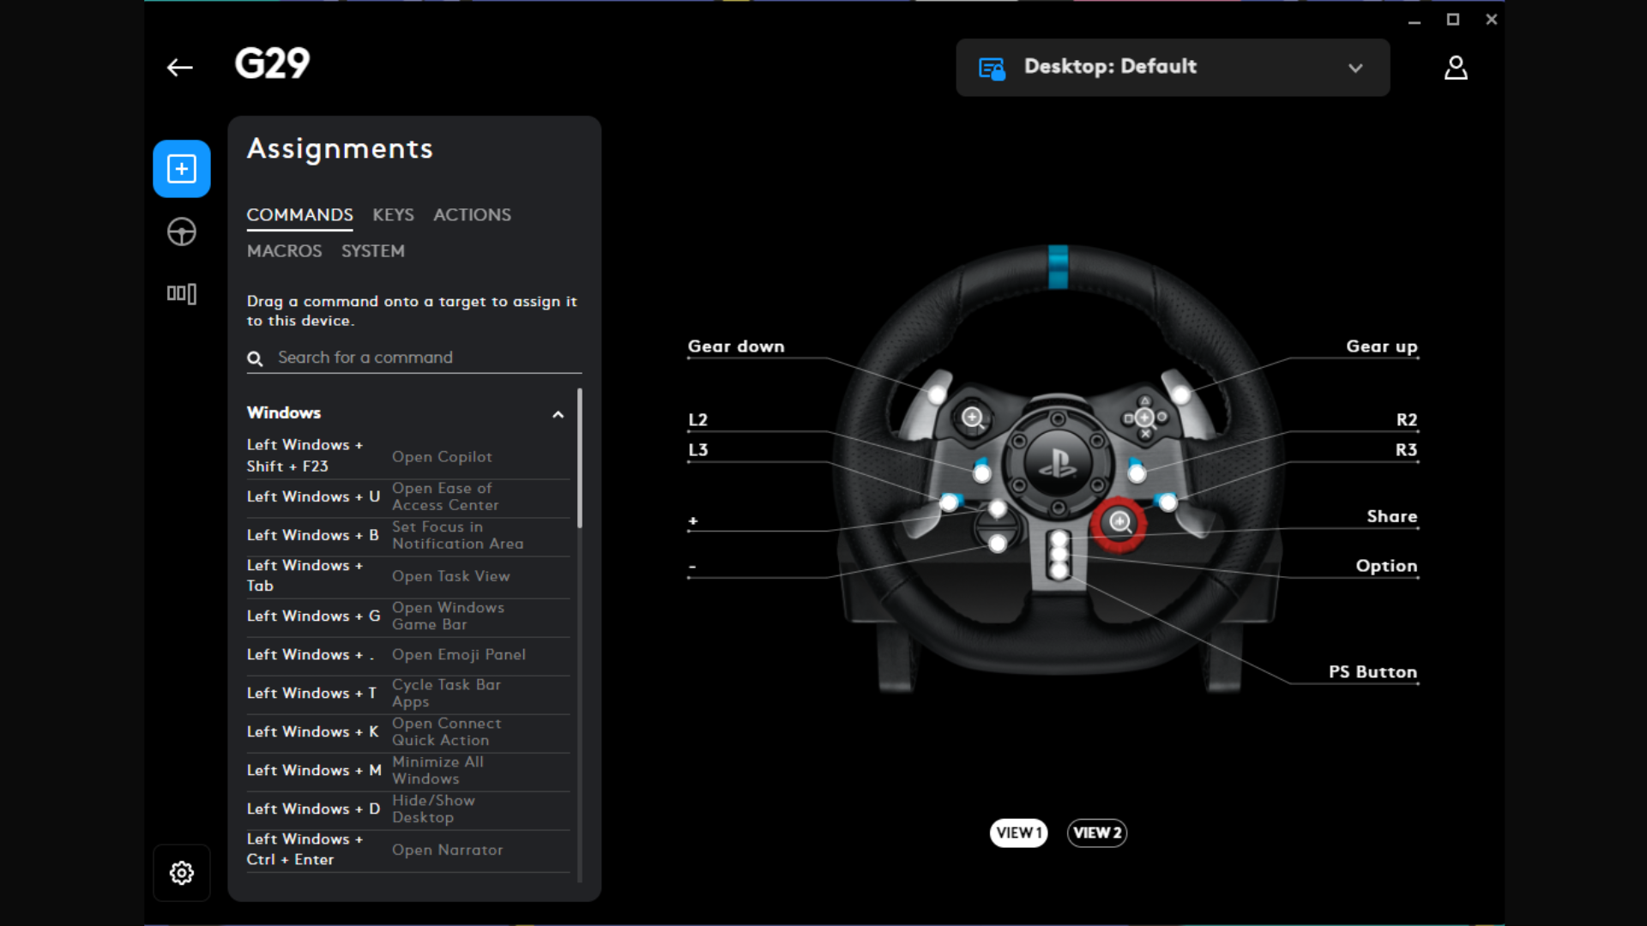Click the Left Windows + M shortcut
The width and height of the screenshot is (1647, 926).
coord(314,770)
